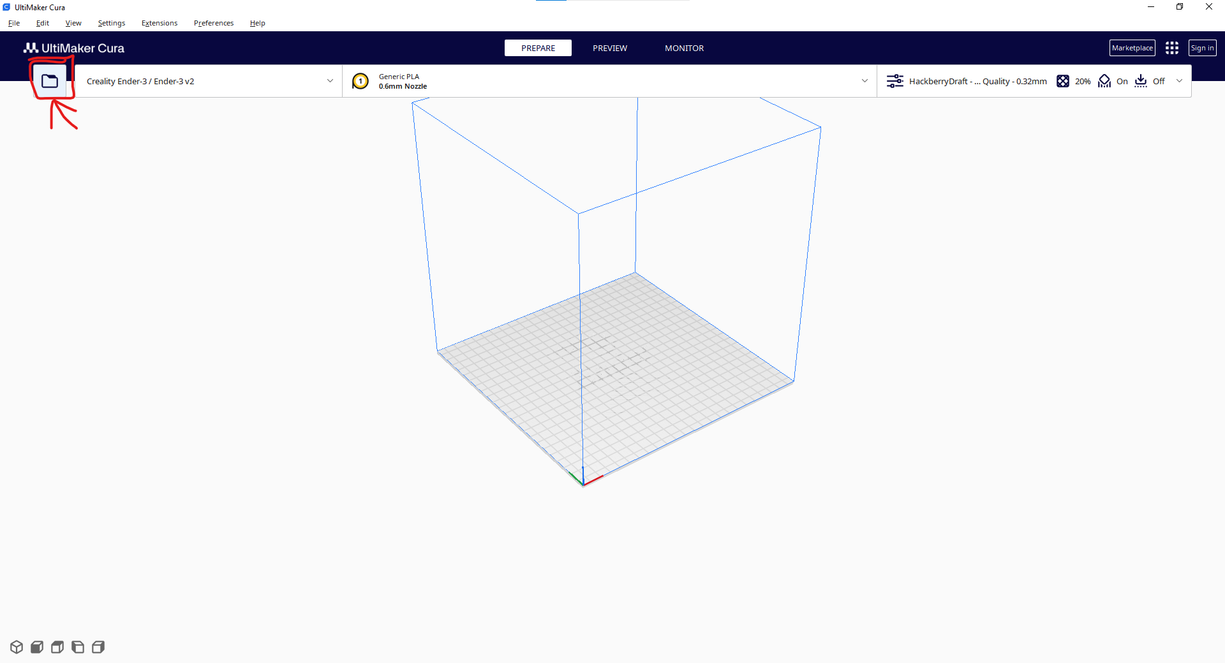Click the HackberryDraft Quality 0.32mm profile text

(978, 81)
